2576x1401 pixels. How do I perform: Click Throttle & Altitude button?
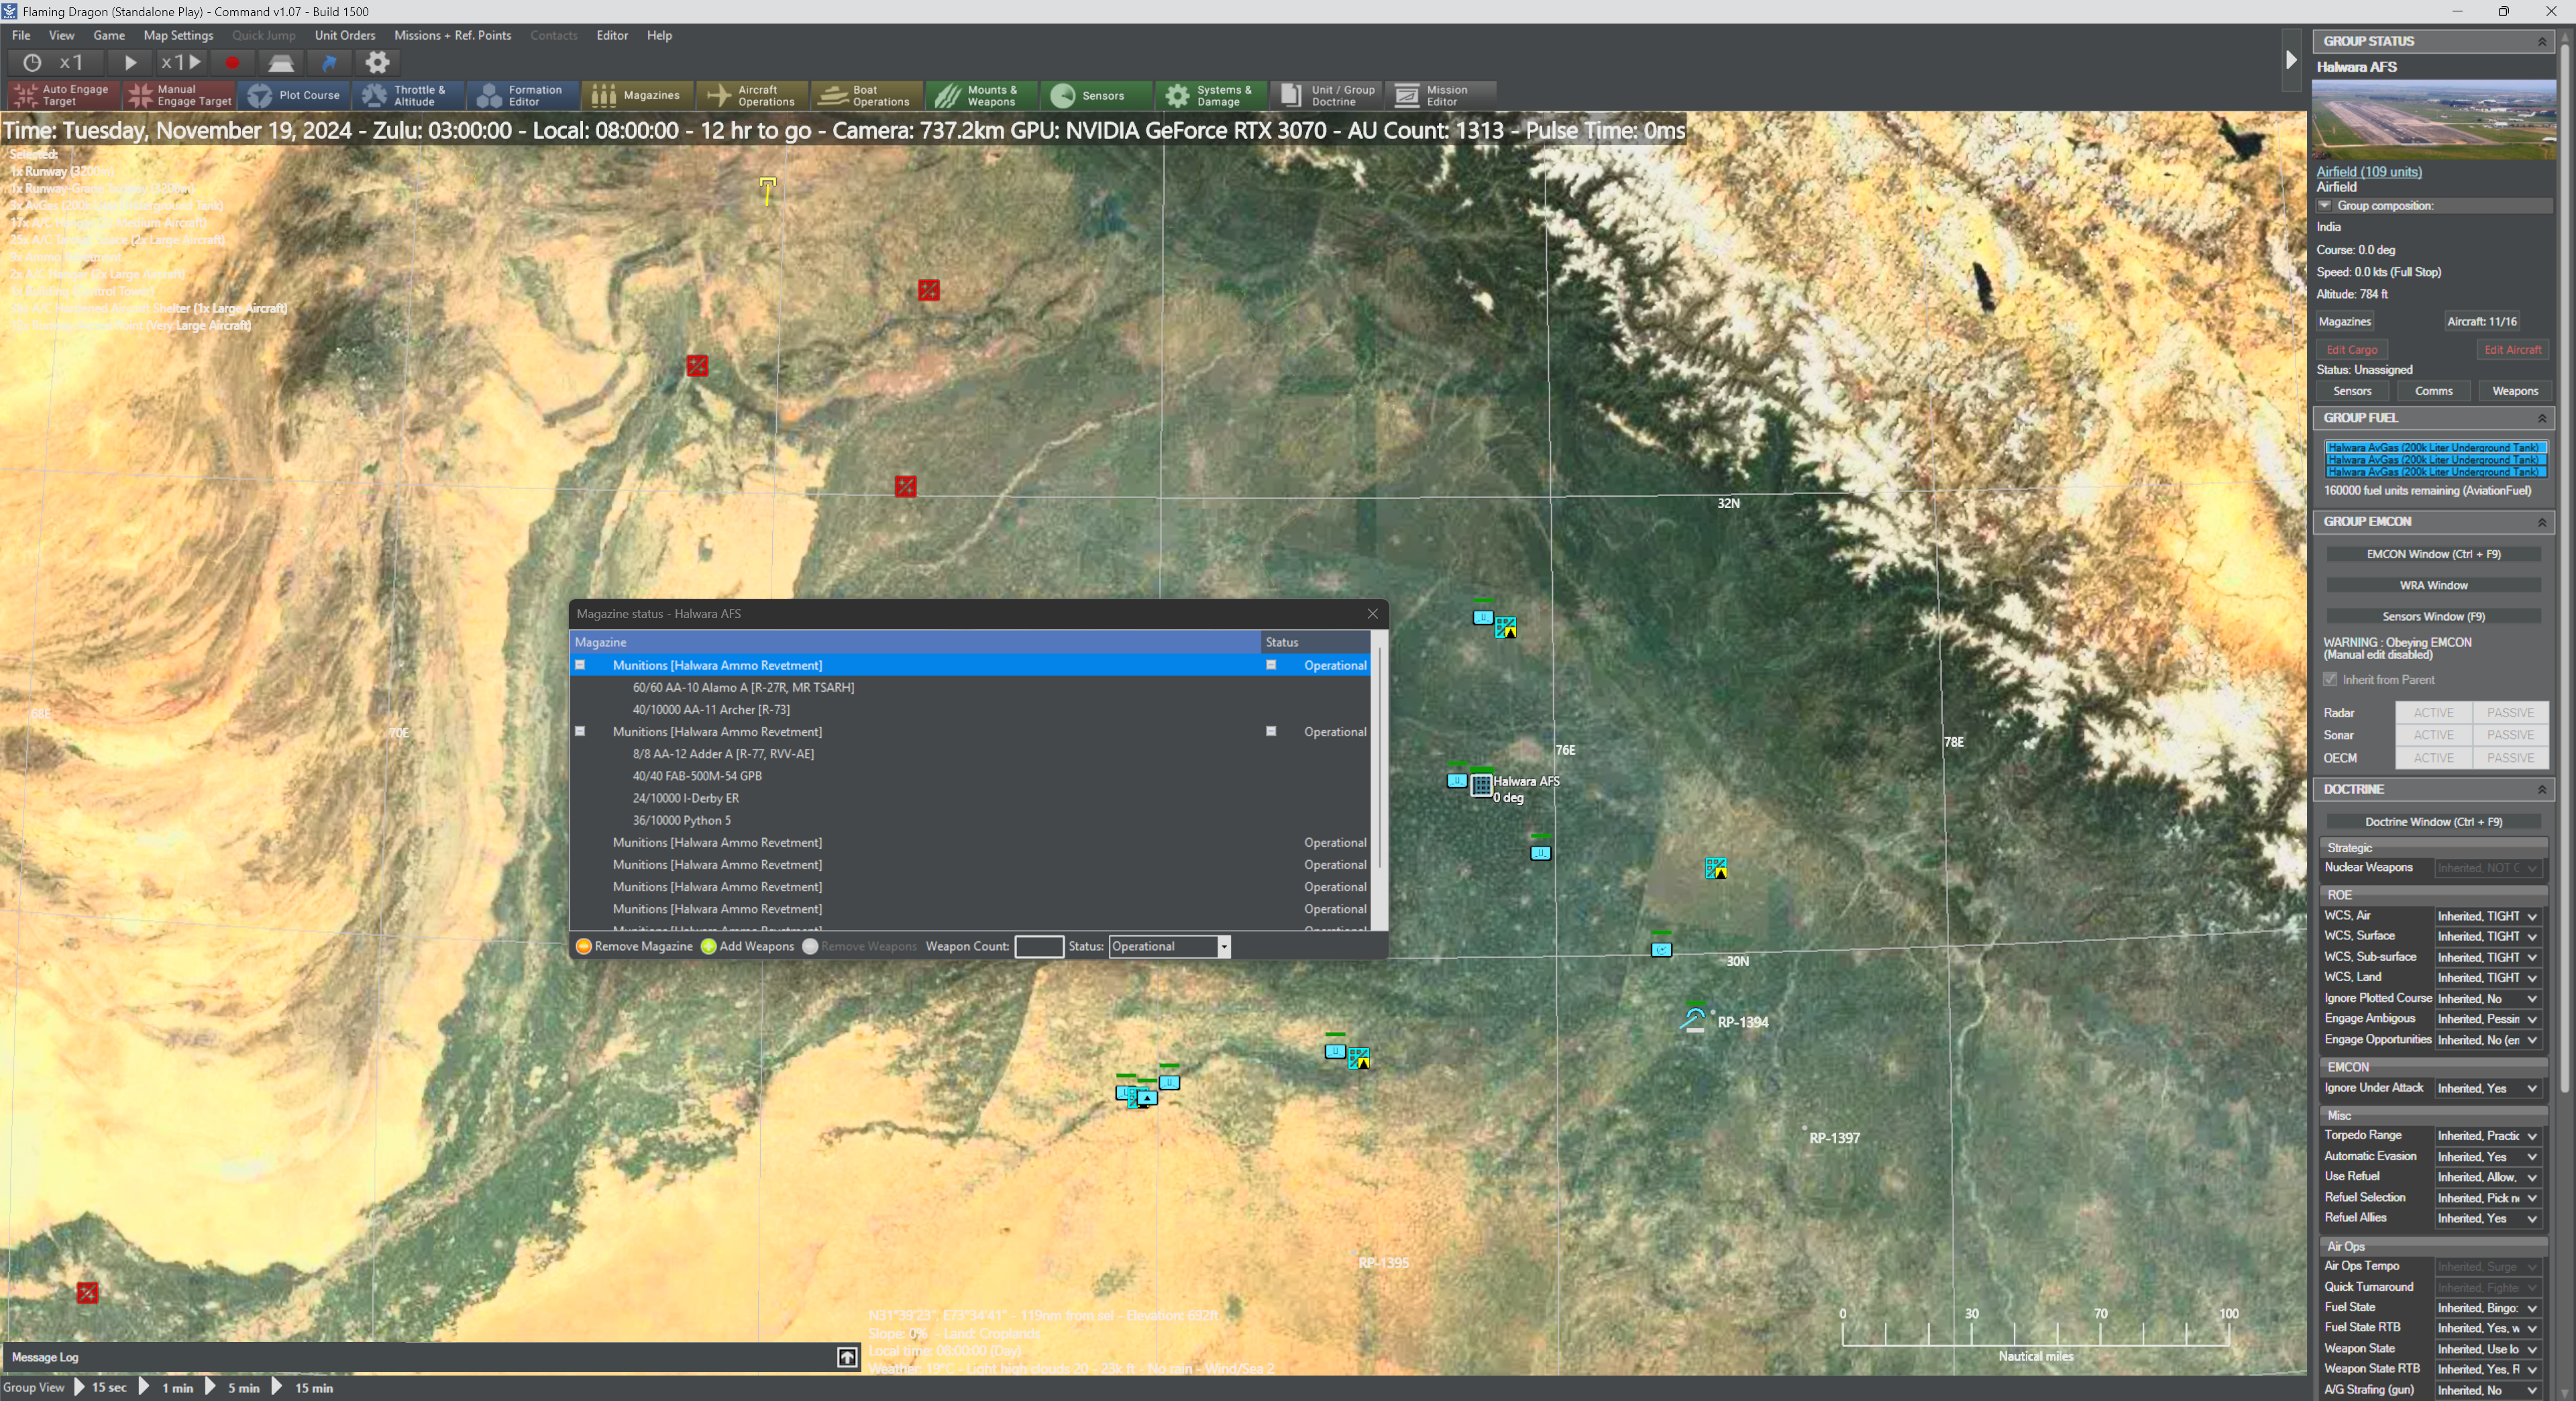tap(407, 95)
